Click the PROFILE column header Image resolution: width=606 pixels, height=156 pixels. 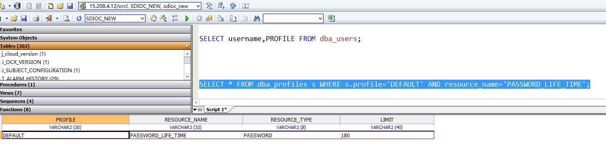(66, 119)
